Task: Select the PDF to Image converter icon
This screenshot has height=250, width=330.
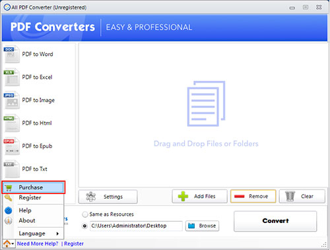Action: coord(12,100)
